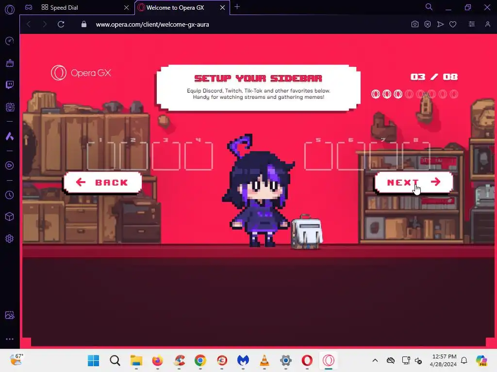
Task: Select sidebar slot number 1
Action: 101,156
